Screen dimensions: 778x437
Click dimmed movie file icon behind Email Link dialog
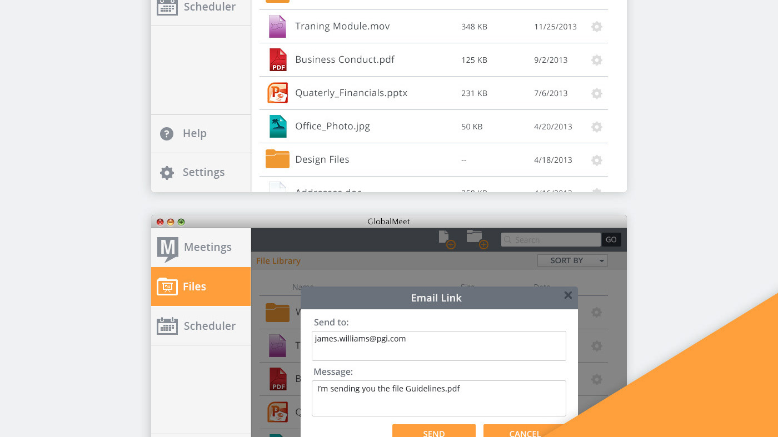click(x=277, y=345)
